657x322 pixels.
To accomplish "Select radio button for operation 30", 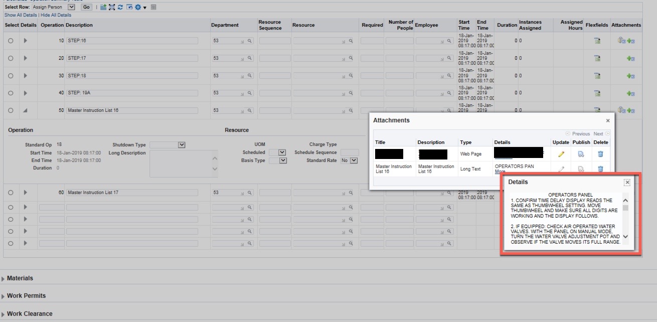I will click(x=11, y=76).
